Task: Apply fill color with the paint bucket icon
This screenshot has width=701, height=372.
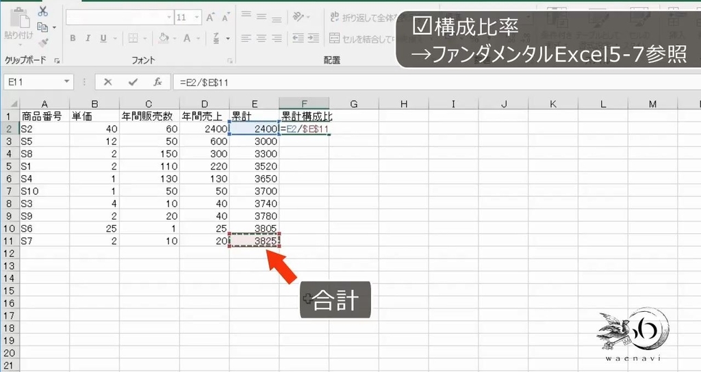Action: 164,38
